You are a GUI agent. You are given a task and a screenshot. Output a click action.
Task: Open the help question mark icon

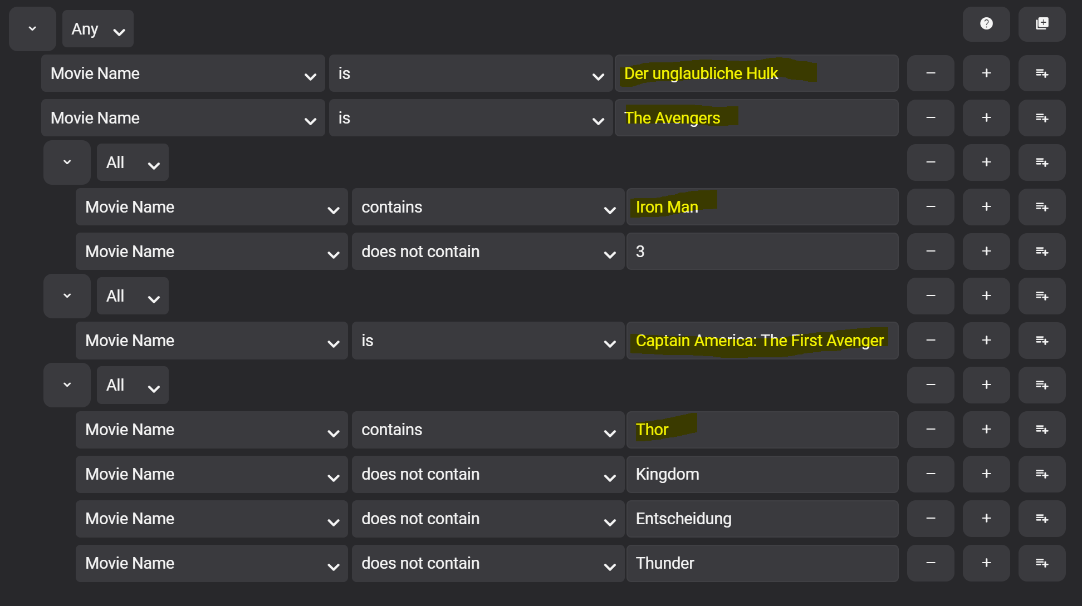pyautogui.click(x=986, y=24)
